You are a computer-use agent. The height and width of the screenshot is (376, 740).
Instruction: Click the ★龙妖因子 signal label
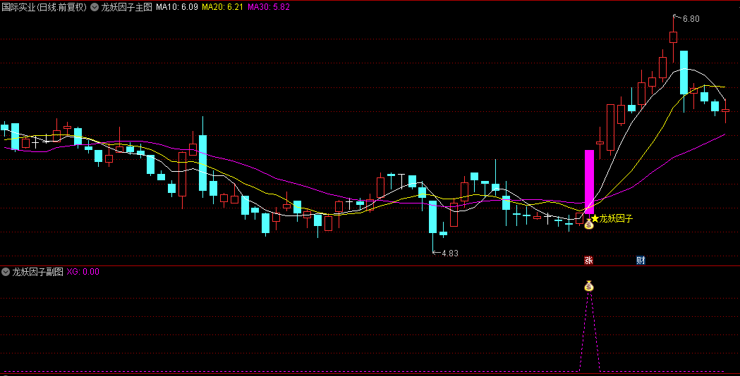click(612, 218)
